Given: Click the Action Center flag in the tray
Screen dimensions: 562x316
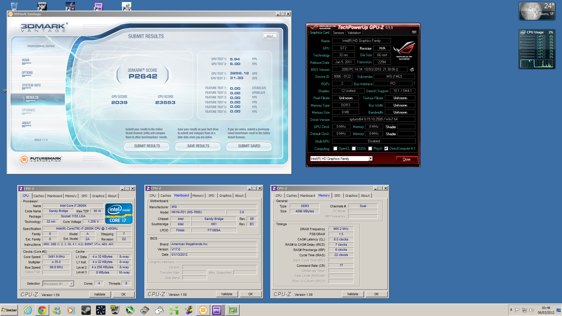Looking at the screenshot, I should 517,310.
